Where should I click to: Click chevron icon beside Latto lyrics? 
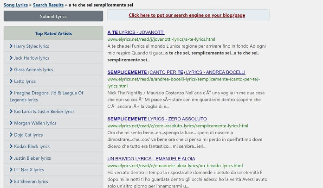11,81
